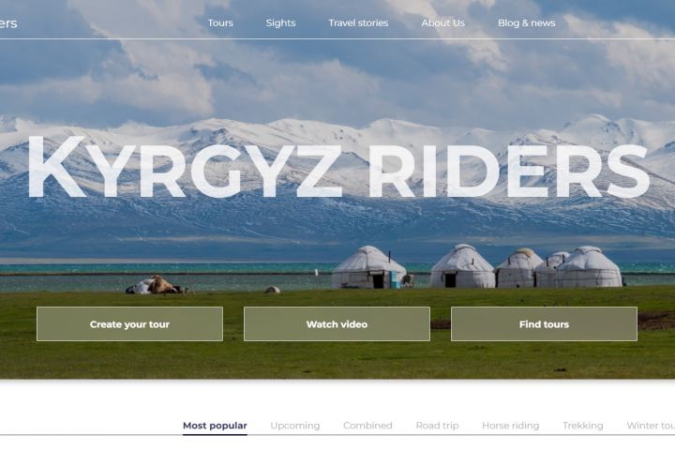The width and height of the screenshot is (675, 450).
Task: Select the Most popular tab
Action: pyautogui.click(x=215, y=426)
